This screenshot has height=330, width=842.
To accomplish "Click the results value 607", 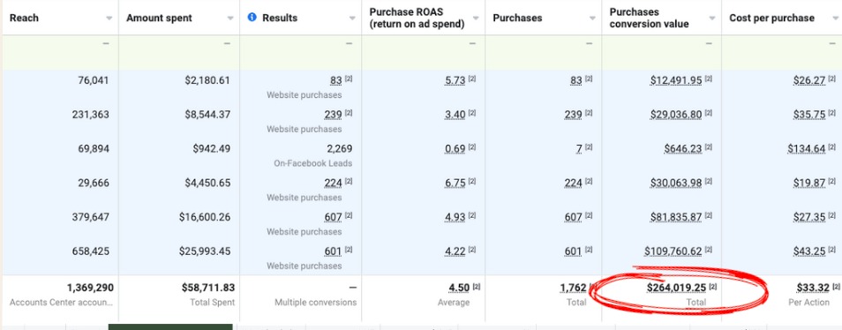I will [333, 217].
